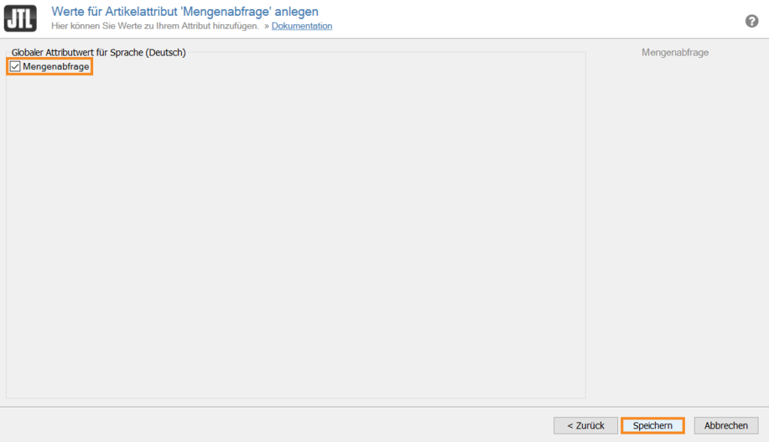
Task: Cancel the dialog using Abbrechen
Action: point(725,425)
